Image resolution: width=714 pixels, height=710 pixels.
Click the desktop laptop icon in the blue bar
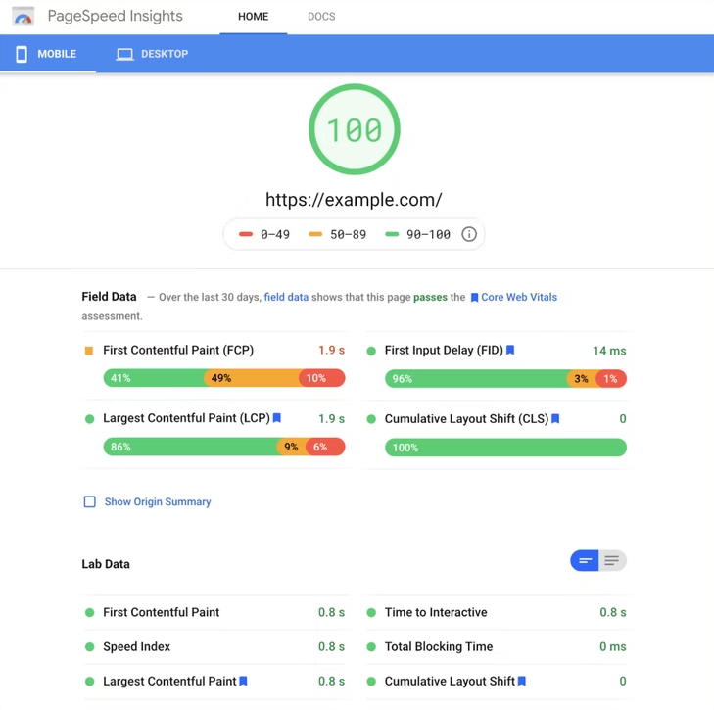(124, 54)
